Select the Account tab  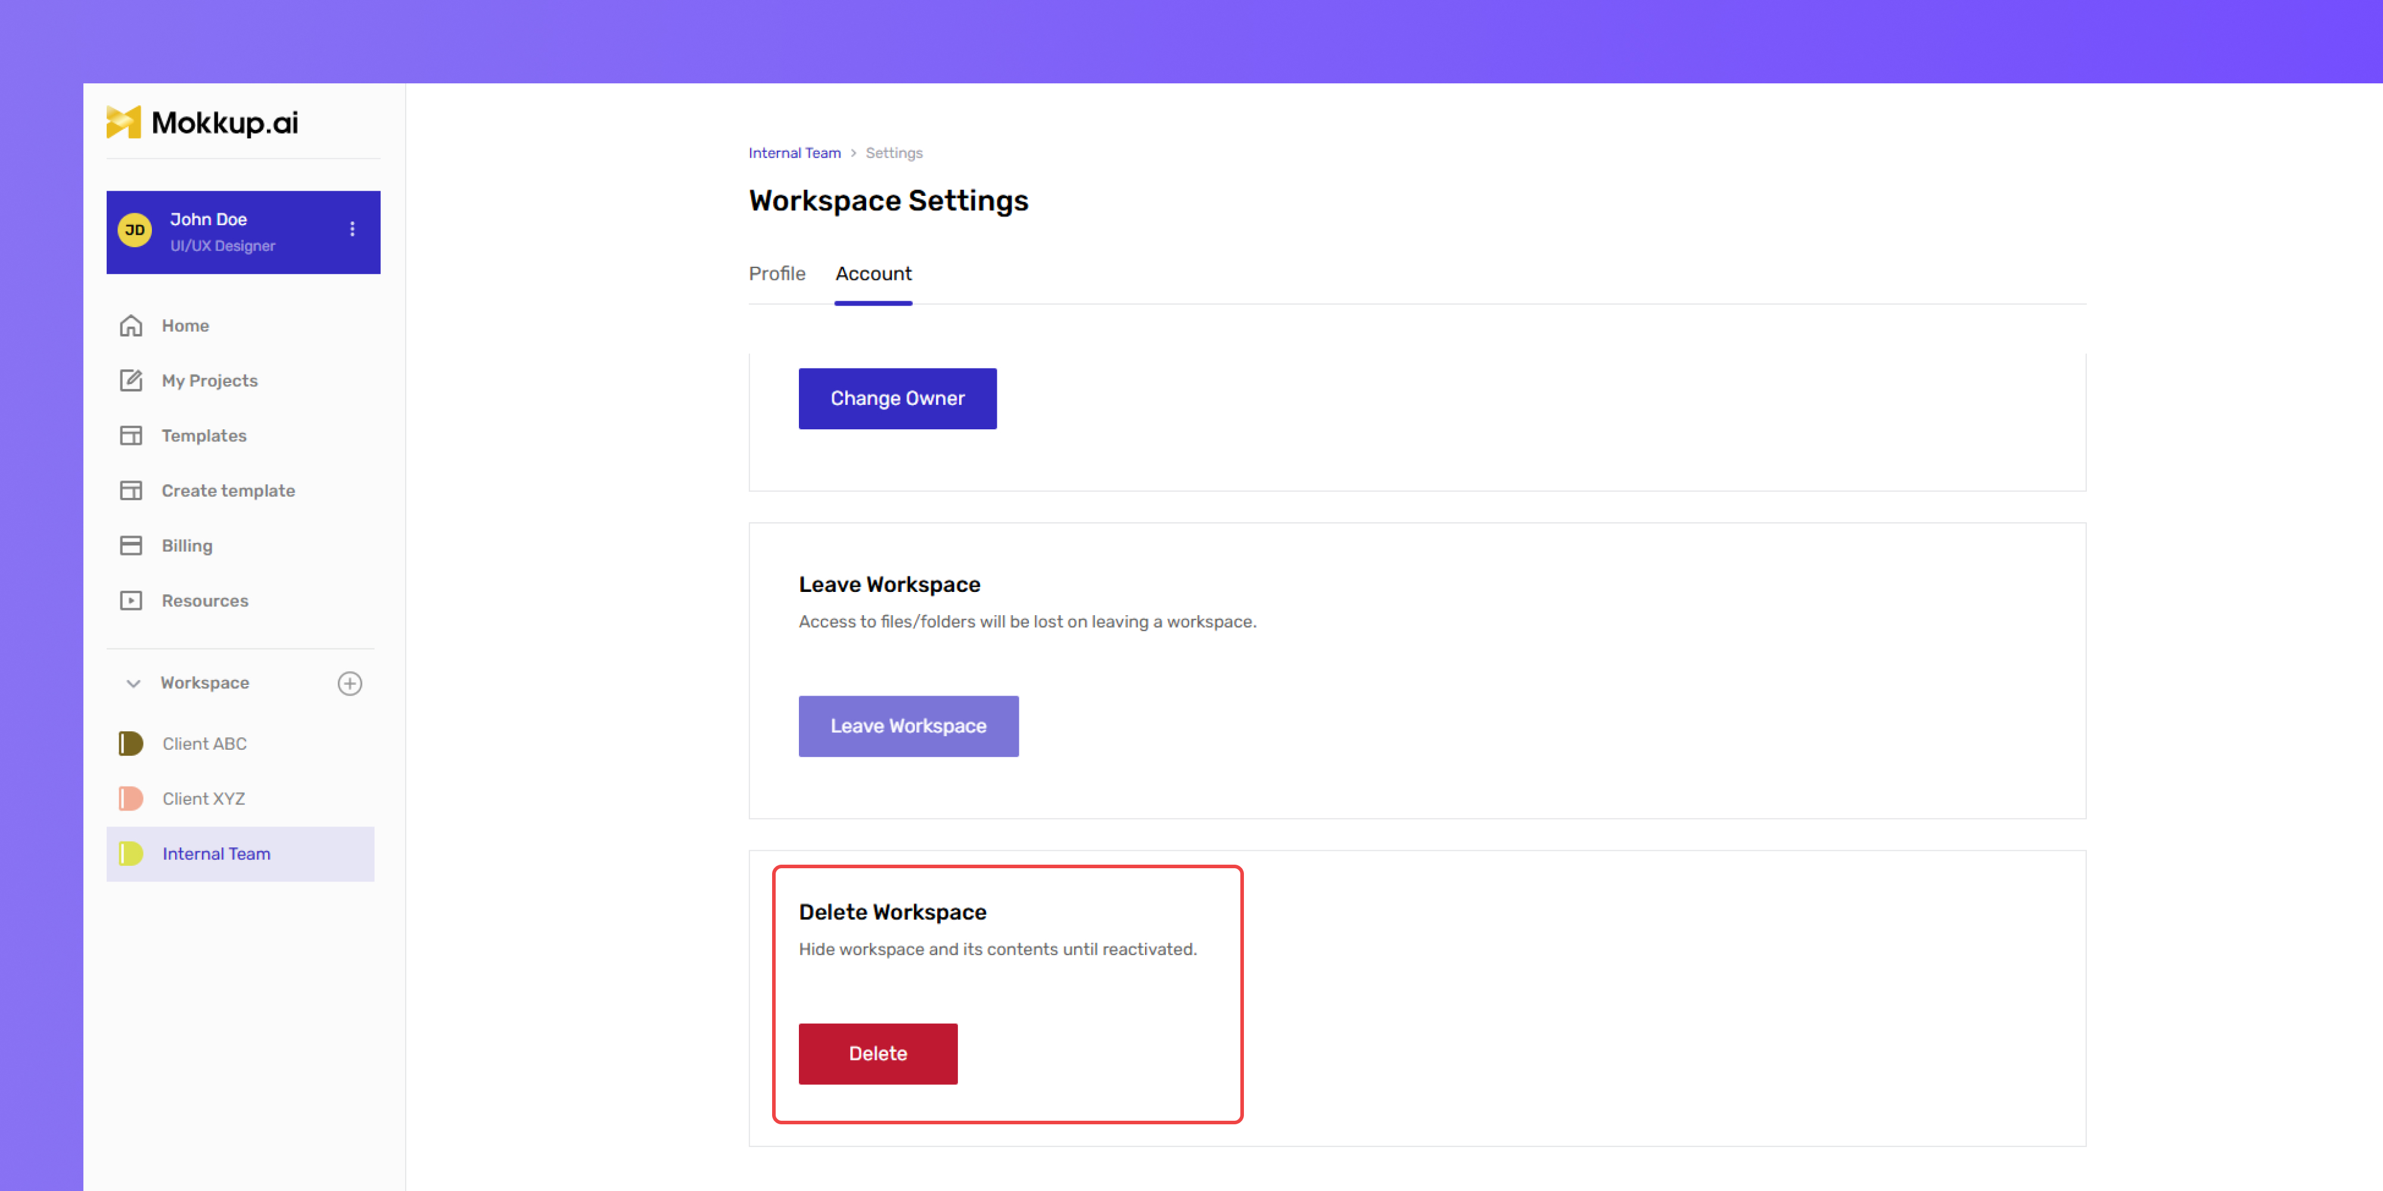(x=873, y=274)
